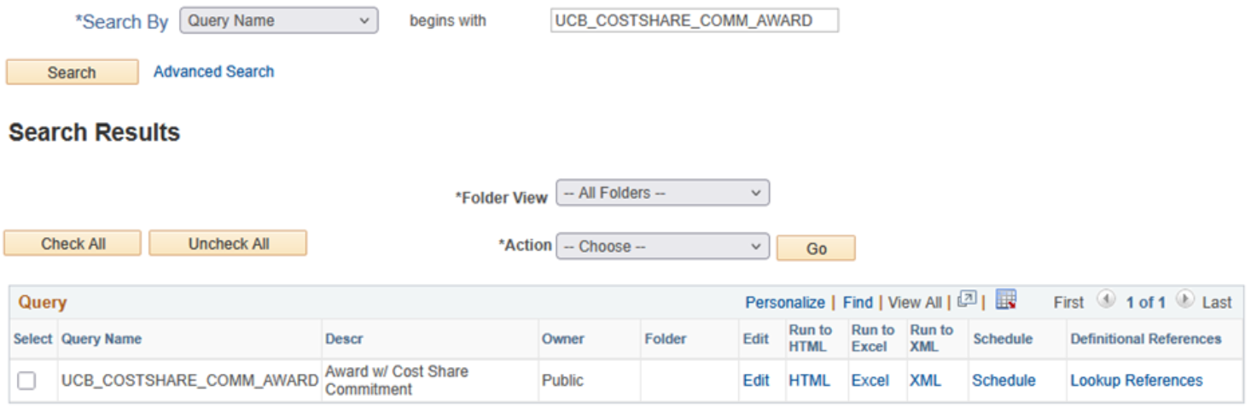Click the next row arrow icon
1251x408 pixels.
[x=1184, y=300]
